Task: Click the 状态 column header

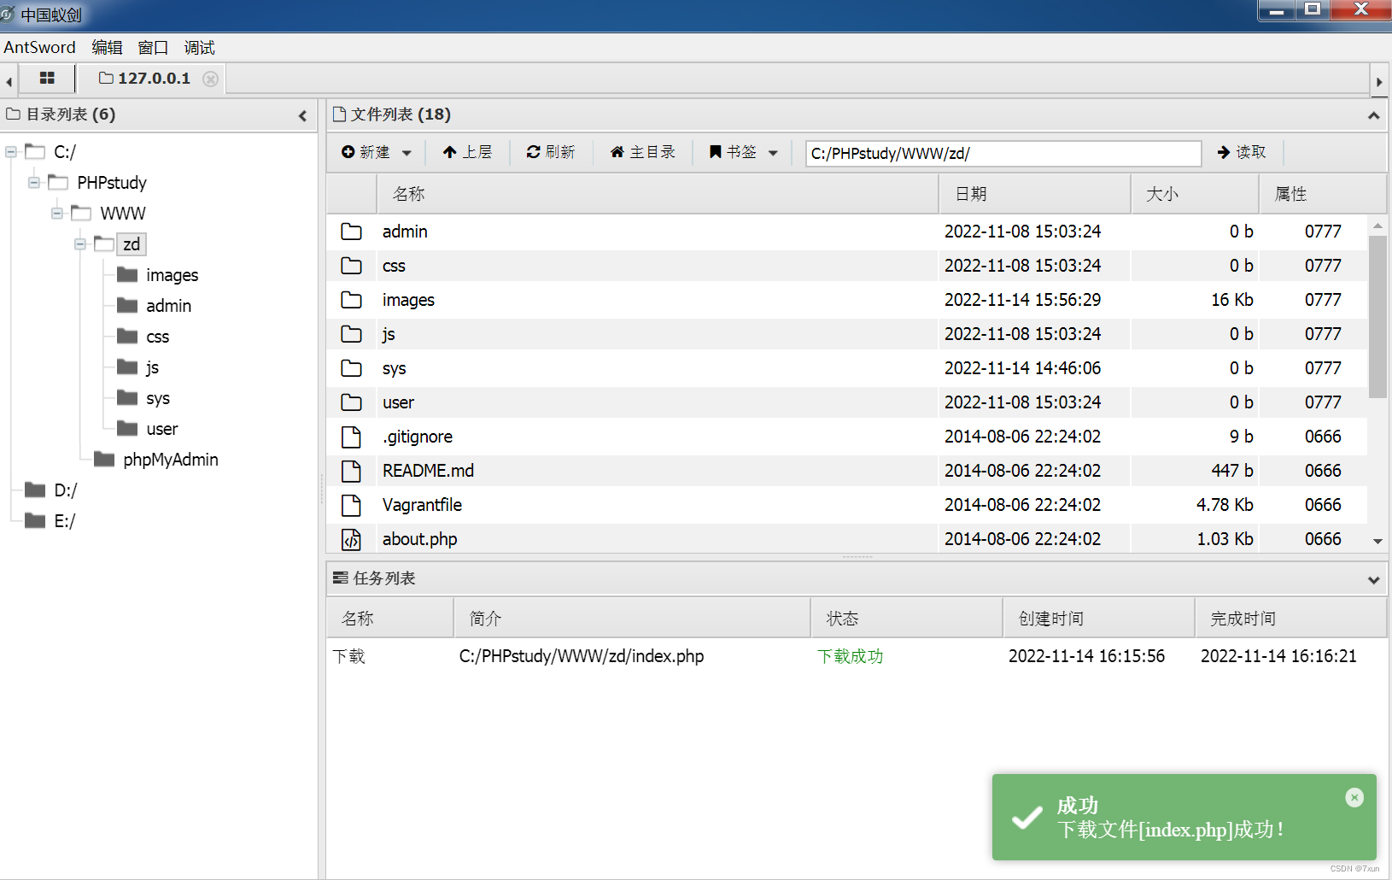Action: point(906,619)
